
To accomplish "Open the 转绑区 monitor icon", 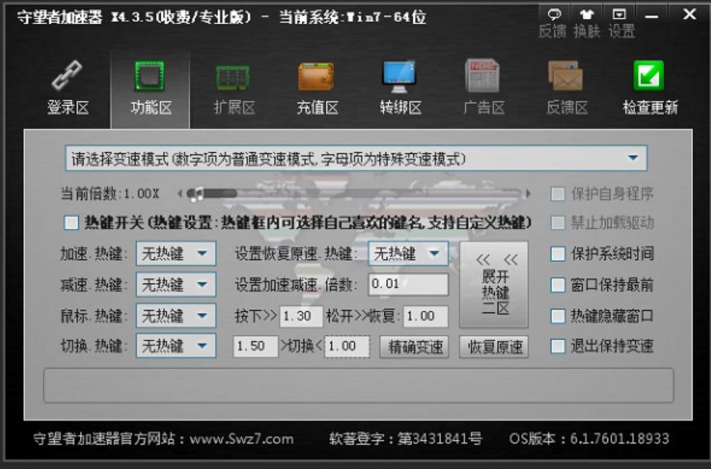I will click(399, 76).
